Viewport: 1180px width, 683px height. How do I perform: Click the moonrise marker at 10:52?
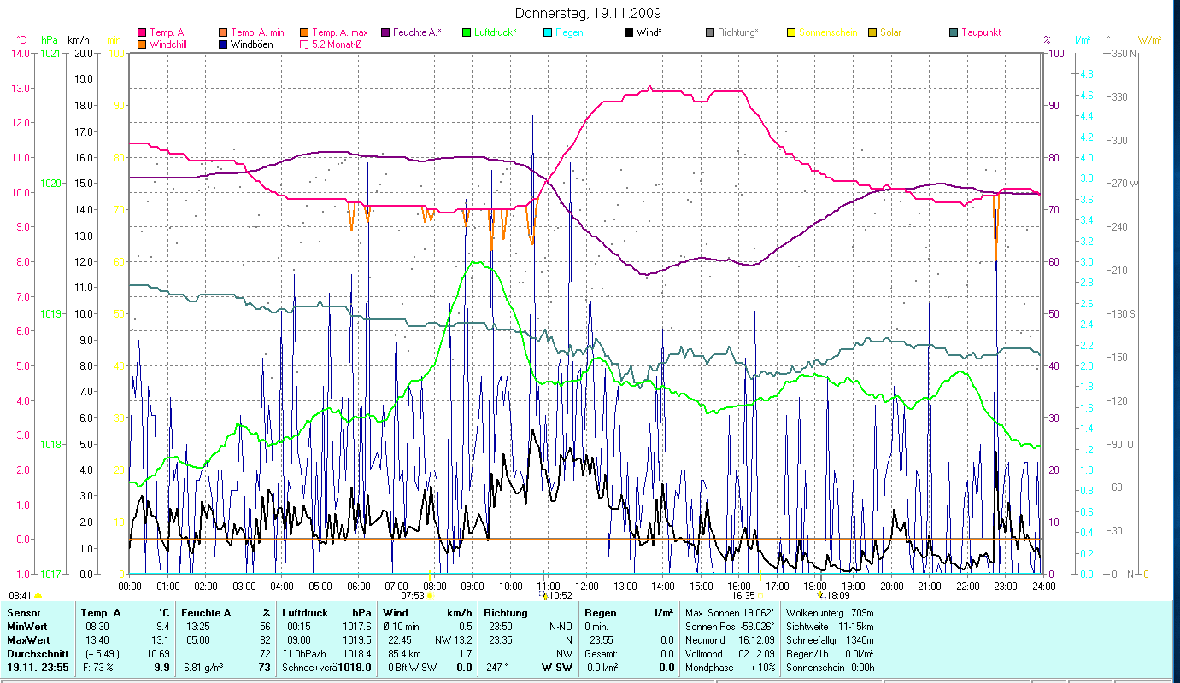tap(544, 596)
